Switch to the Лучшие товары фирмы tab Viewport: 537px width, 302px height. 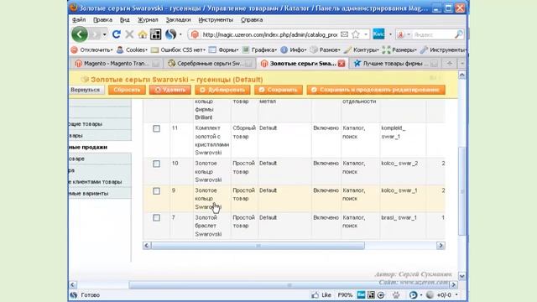pos(395,64)
